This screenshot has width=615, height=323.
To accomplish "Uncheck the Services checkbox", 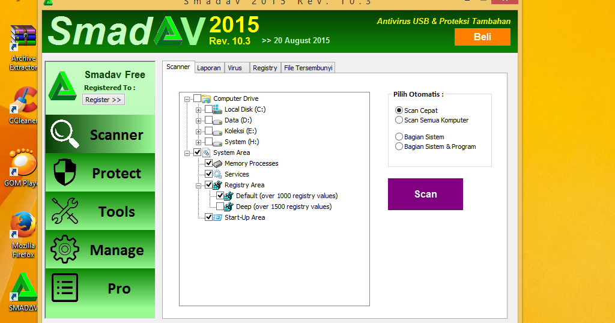I will [208, 174].
